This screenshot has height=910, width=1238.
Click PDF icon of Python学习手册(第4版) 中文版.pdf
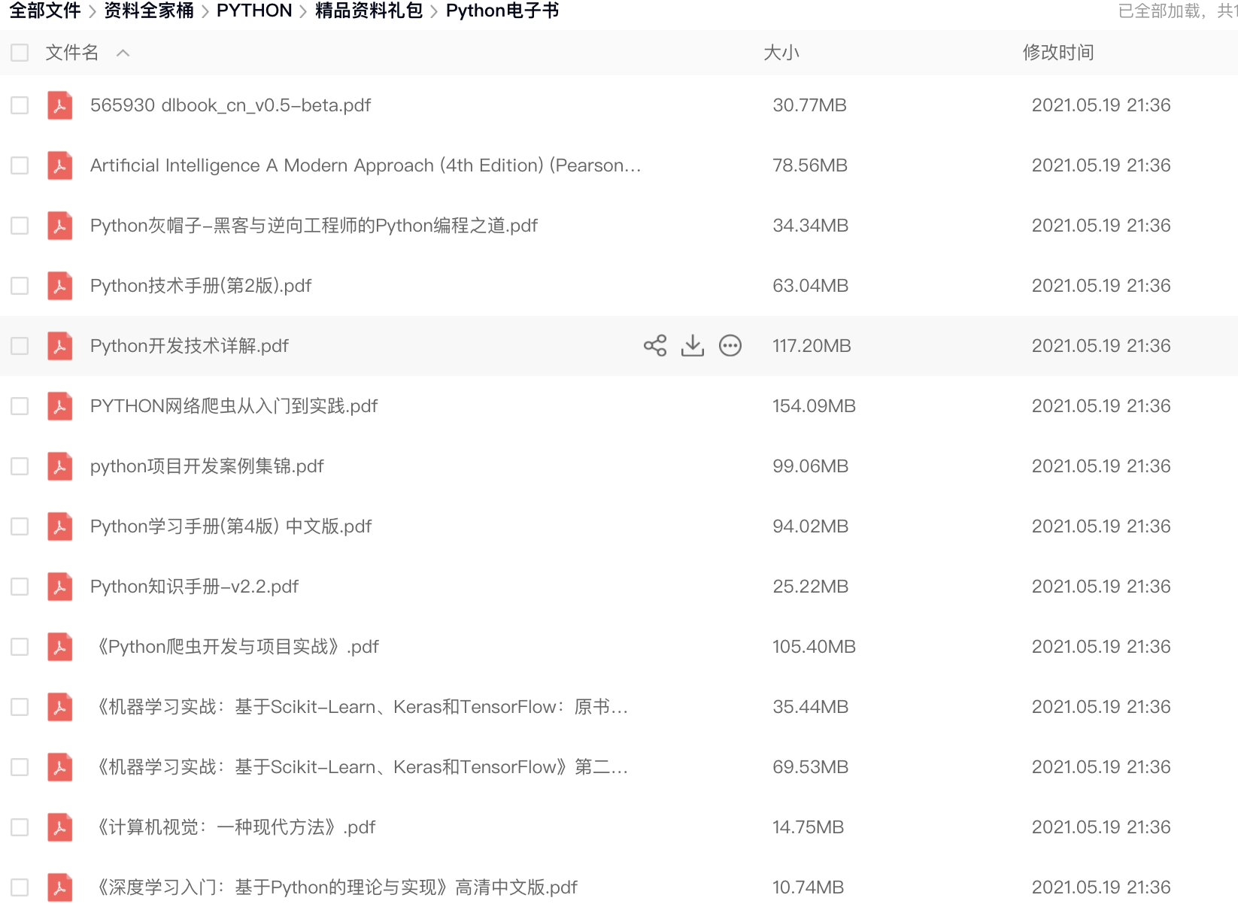(60, 526)
